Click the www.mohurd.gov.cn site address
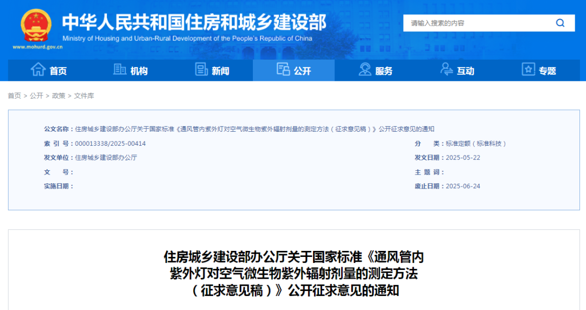The width and height of the screenshot is (586, 310). coord(37,47)
